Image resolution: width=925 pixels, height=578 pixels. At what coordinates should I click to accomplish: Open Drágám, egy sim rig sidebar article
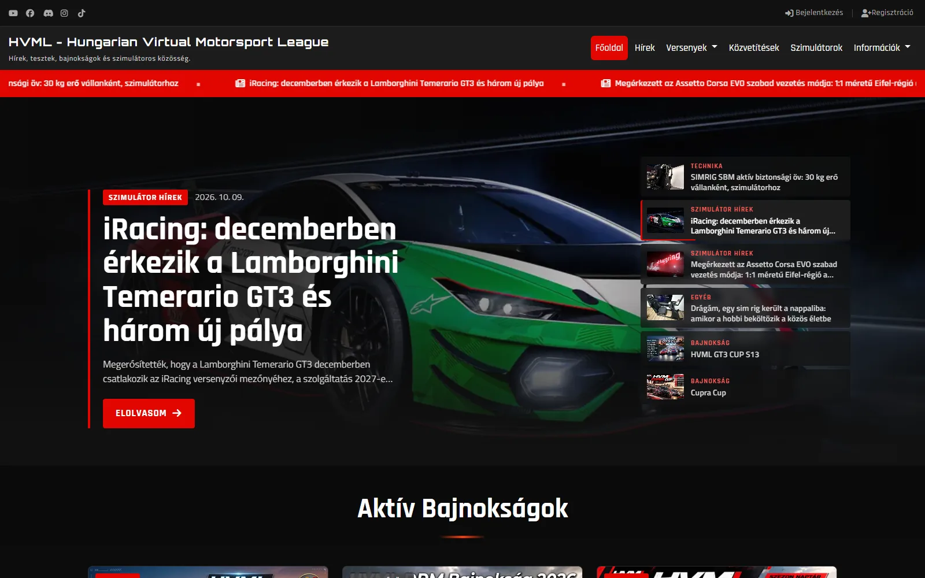pos(761,313)
